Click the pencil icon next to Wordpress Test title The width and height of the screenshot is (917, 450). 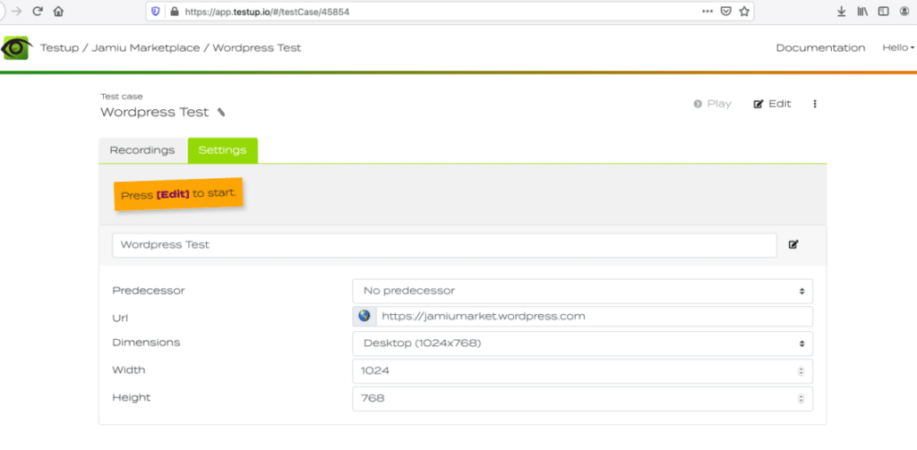coord(221,112)
